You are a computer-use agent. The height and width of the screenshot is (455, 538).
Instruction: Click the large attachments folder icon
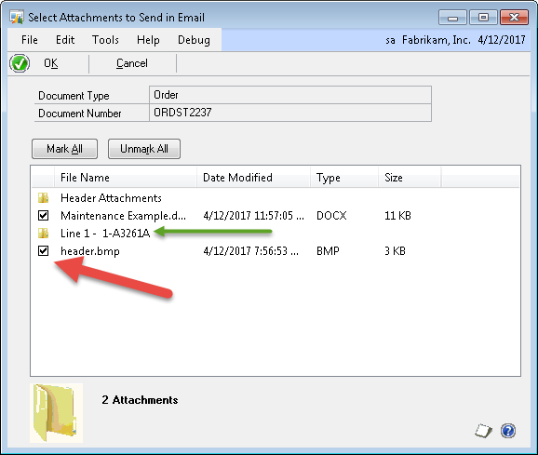(56, 413)
